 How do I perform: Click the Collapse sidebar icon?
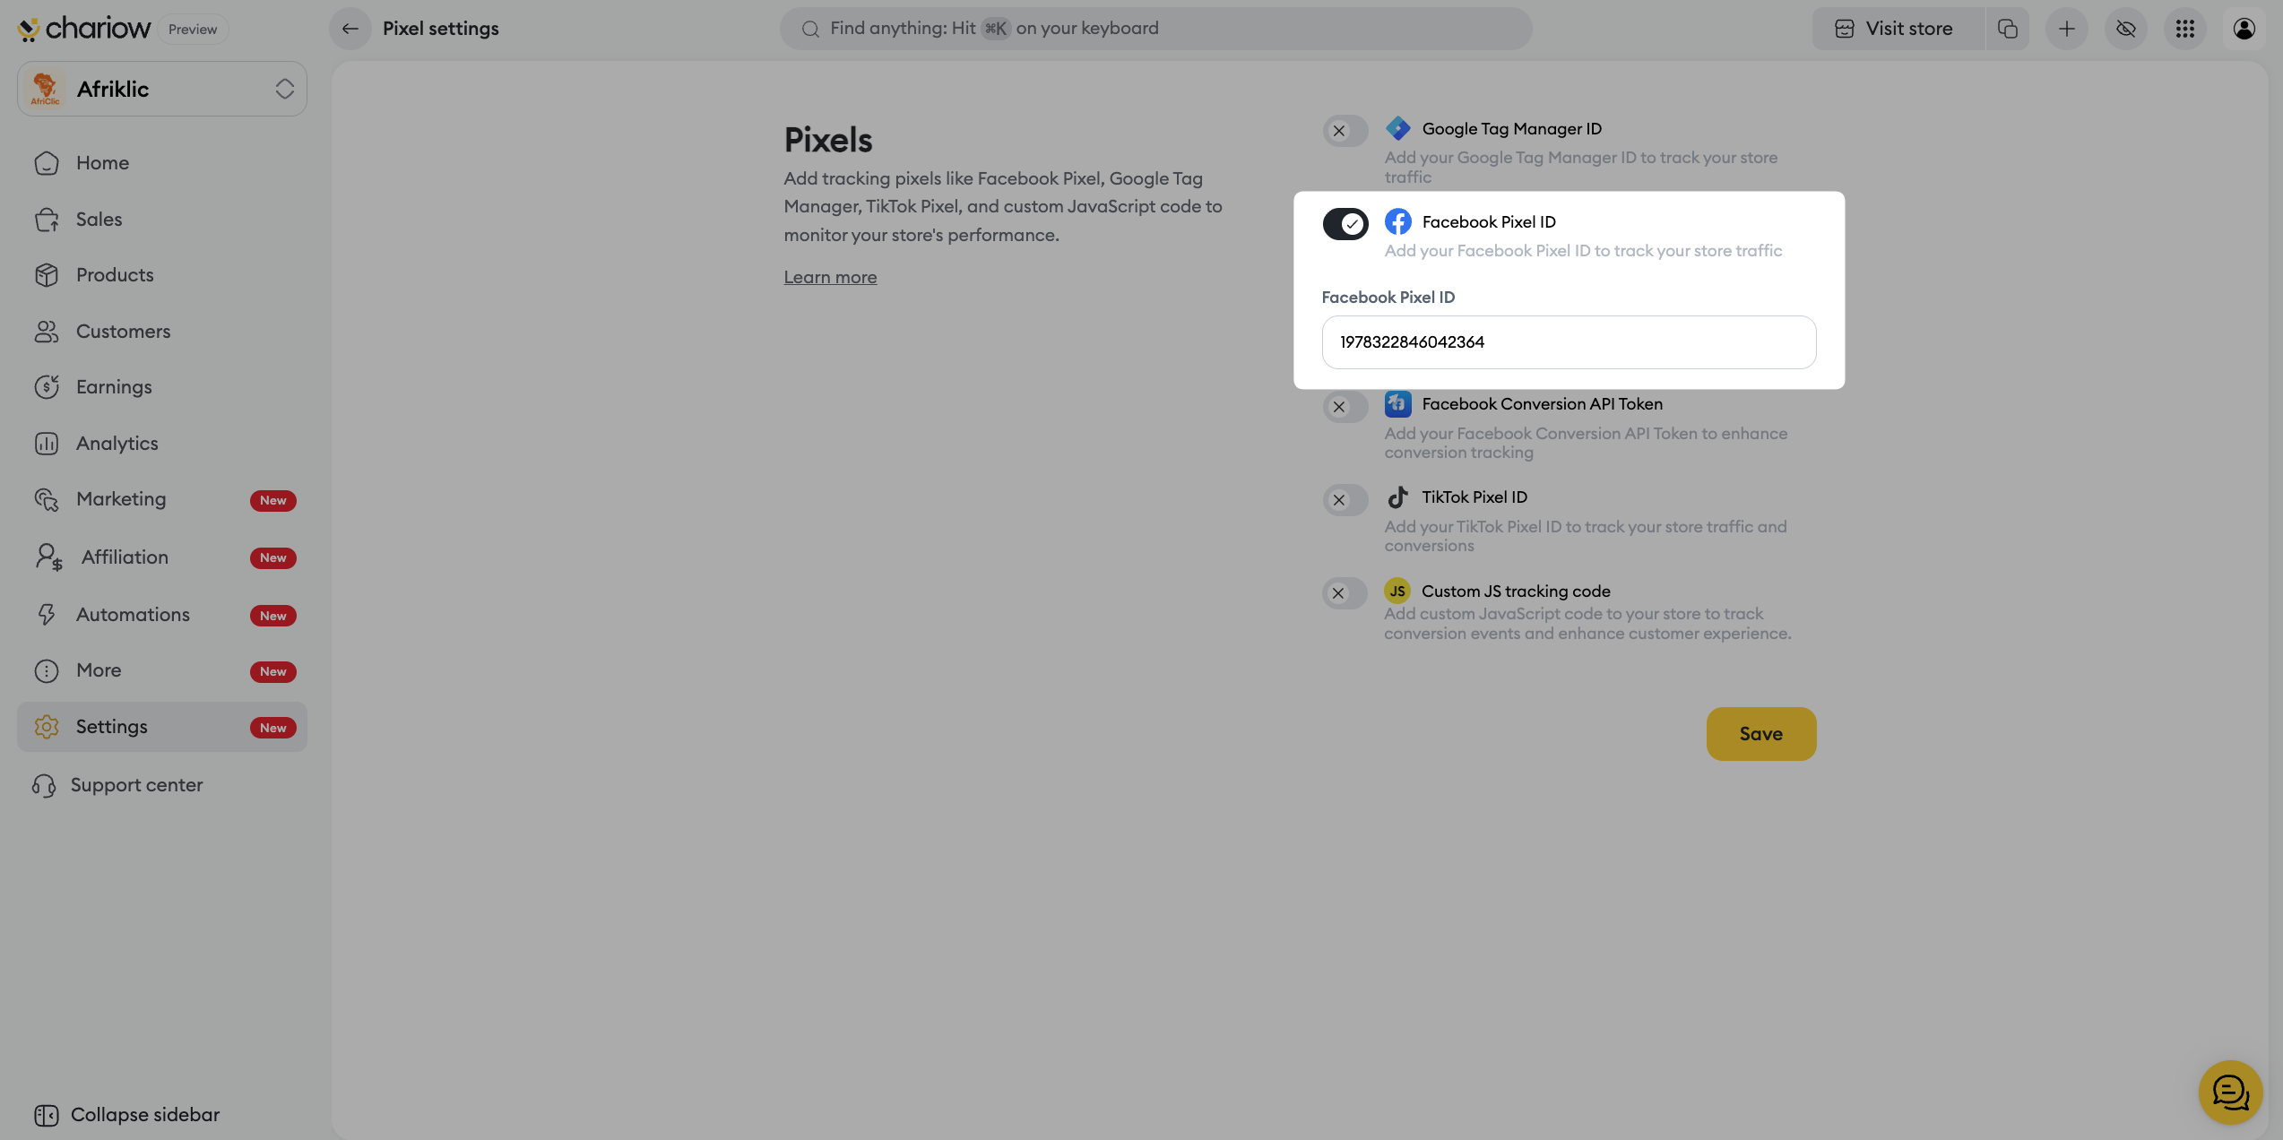47,1115
